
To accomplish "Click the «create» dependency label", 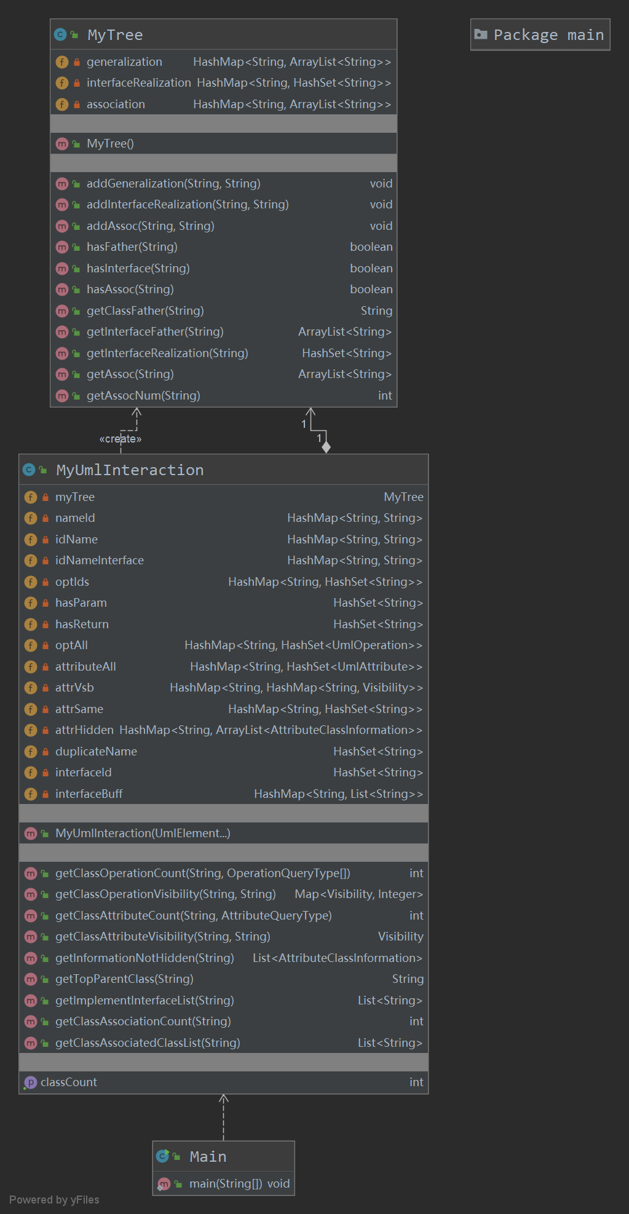I will click(121, 439).
